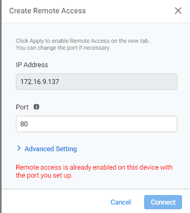Cancel the remote access creation
Image resolution: width=190 pixels, height=213 pixels.
[121, 202]
